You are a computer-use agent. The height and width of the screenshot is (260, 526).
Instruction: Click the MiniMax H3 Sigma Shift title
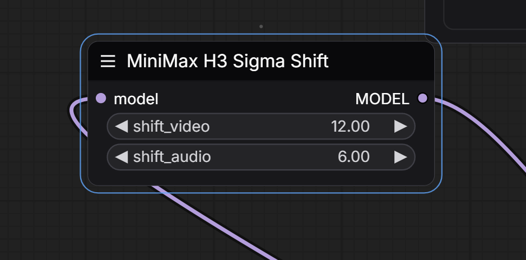(227, 62)
